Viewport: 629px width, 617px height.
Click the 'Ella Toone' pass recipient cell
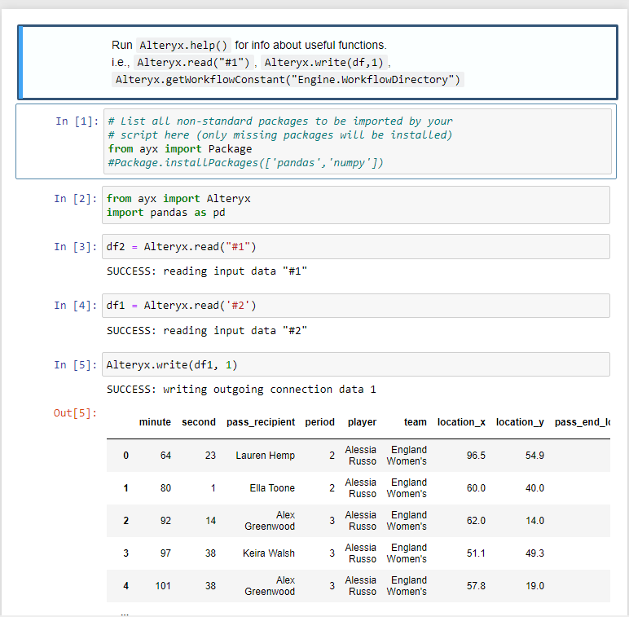point(272,488)
